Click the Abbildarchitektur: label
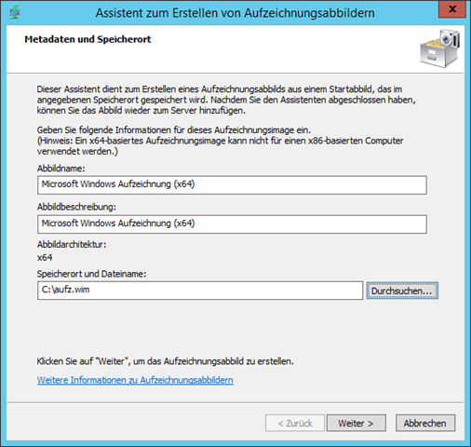The width and height of the screenshot is (471, 447). [72, 245]
